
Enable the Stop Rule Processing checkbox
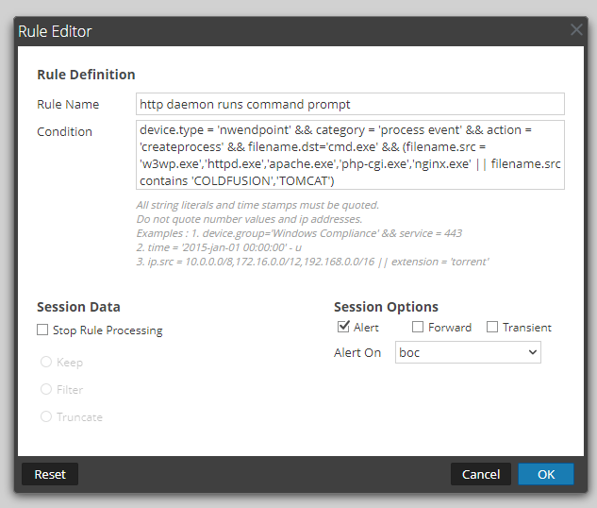coord(42,330)
